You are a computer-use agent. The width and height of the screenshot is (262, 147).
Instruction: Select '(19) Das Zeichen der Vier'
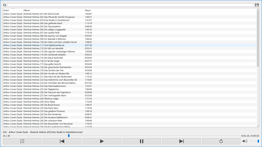click(130, 70)
